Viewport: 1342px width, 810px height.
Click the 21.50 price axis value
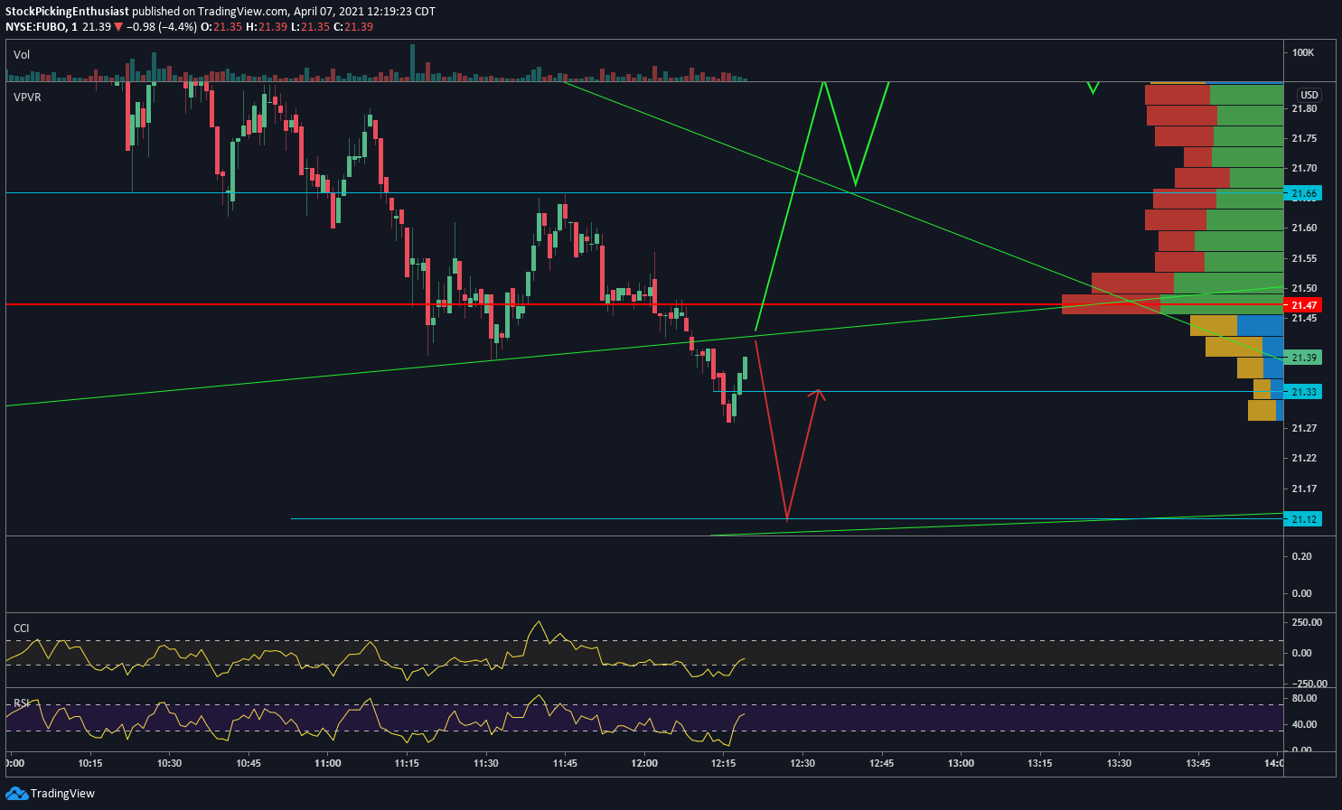[x=1304, y=288]
